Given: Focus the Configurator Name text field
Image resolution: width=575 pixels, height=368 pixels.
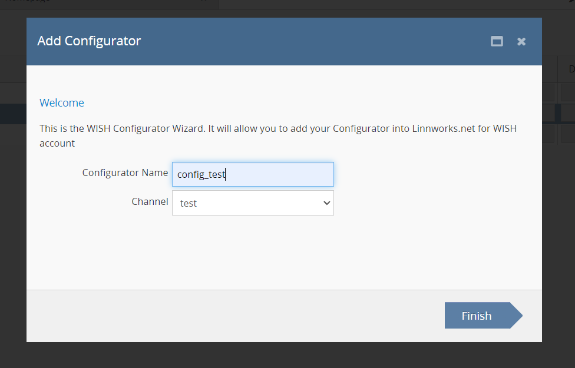Looking at the screenshot, I should click(253, 174).
